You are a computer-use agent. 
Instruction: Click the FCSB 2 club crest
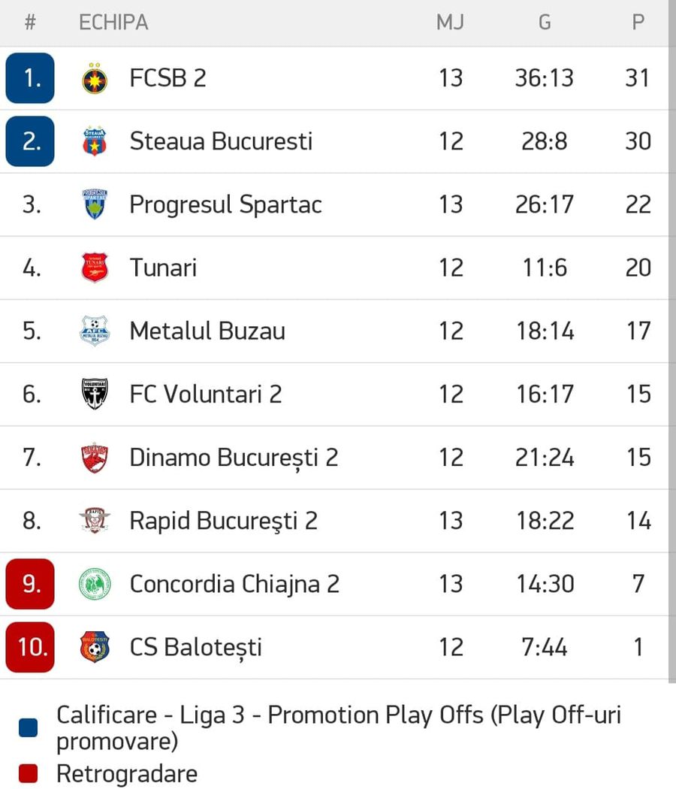[95, 78]
